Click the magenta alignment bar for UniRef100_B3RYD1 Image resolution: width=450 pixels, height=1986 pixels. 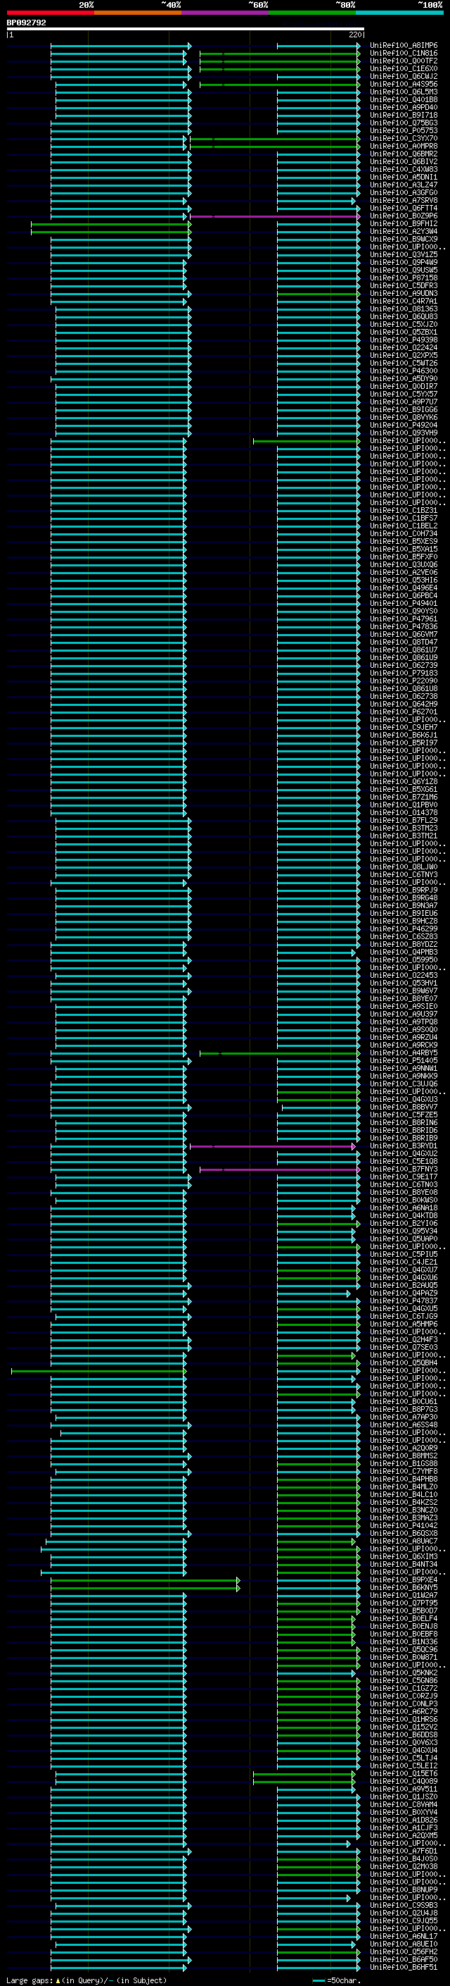(x=273, y=1147)
